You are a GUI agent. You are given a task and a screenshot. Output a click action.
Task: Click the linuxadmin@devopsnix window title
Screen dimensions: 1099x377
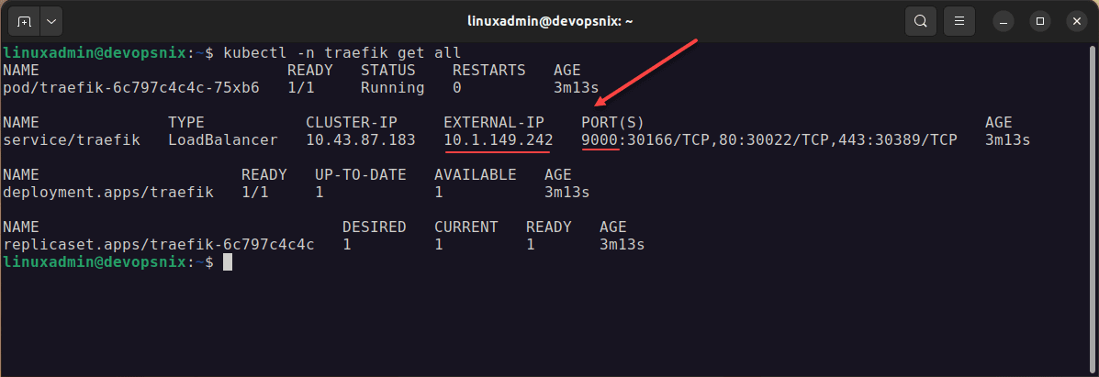[548, 20]
